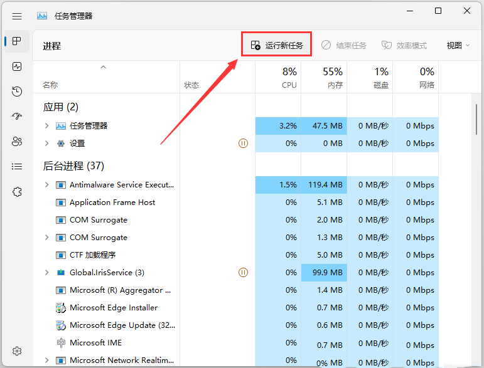This screenshot has width=484, height=368.
Task: Expand the 任务管理器 app row
Action: point(46,125)
